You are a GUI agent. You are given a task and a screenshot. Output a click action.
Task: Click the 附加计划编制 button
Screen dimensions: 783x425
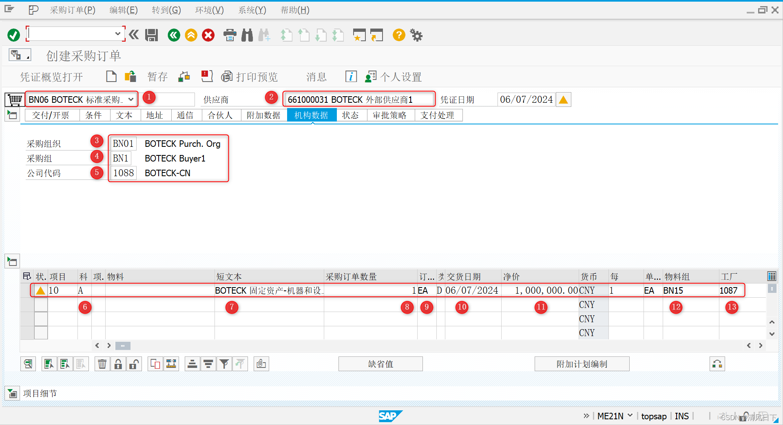[582, 364]
